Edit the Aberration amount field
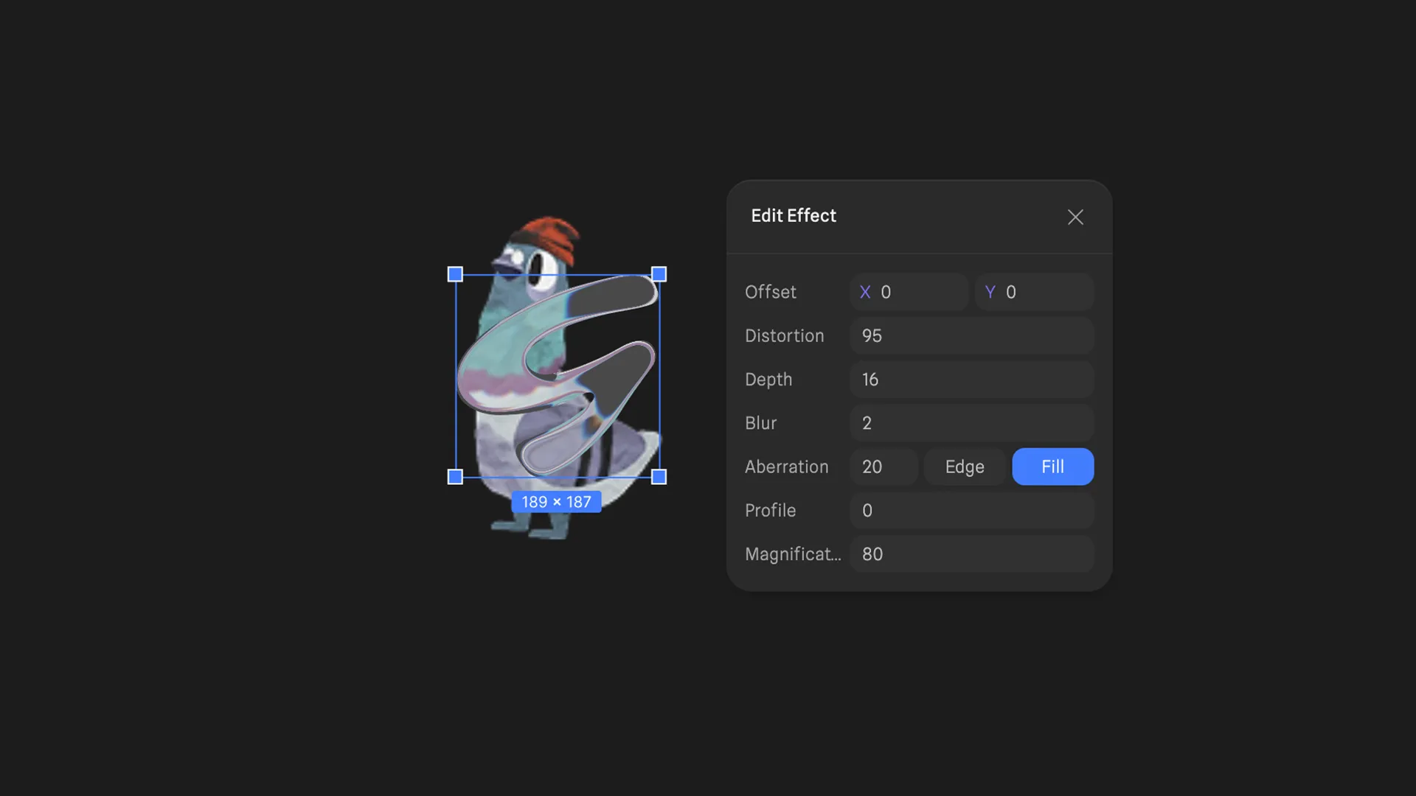Screen dimensions: 1416x796 pyautogui.click(x=884, y=467)
